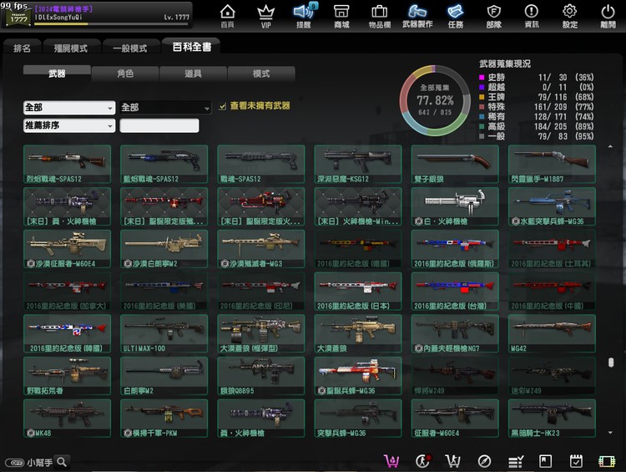Uncheck 查看未擁有武器 checkbox
Viewport: 626px width, 472px height.
coord(223,106)
